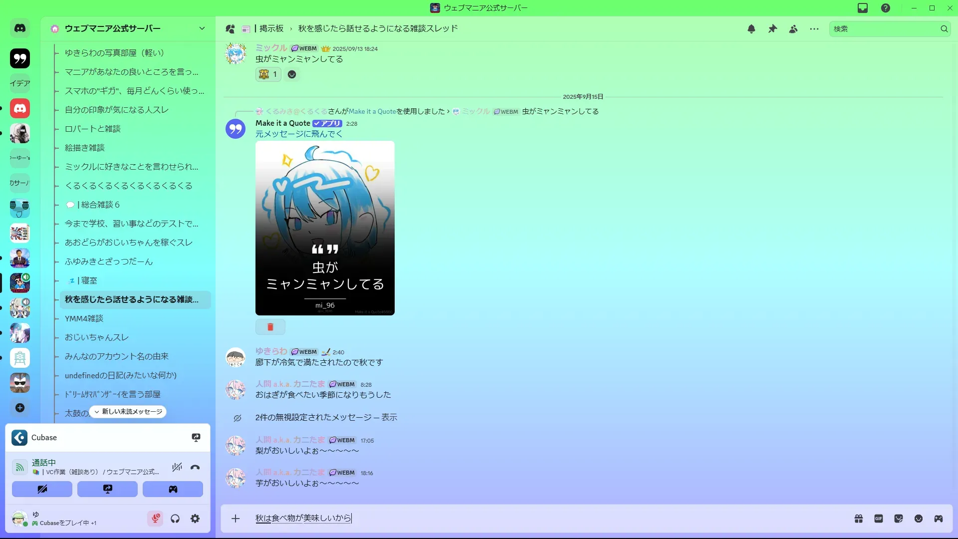The width and height of the screenshot is (958, 539).
Task: Show pinned messages
Action: click(x=772, y=29)
